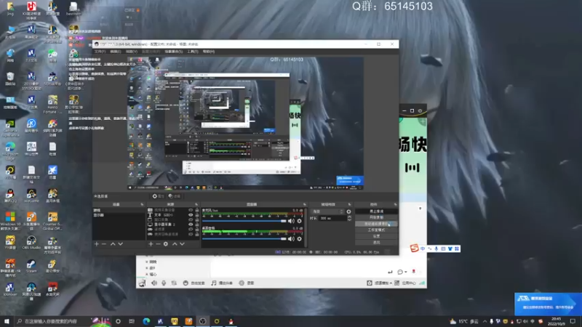
Task: Toggle visibility of the 视频采集设备 source
Action: (x=191, y=210)
